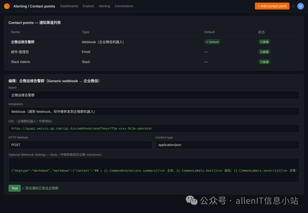Screen dimensions: 308x213
Task: Click the Slack type cell
Action: (86, 62)
